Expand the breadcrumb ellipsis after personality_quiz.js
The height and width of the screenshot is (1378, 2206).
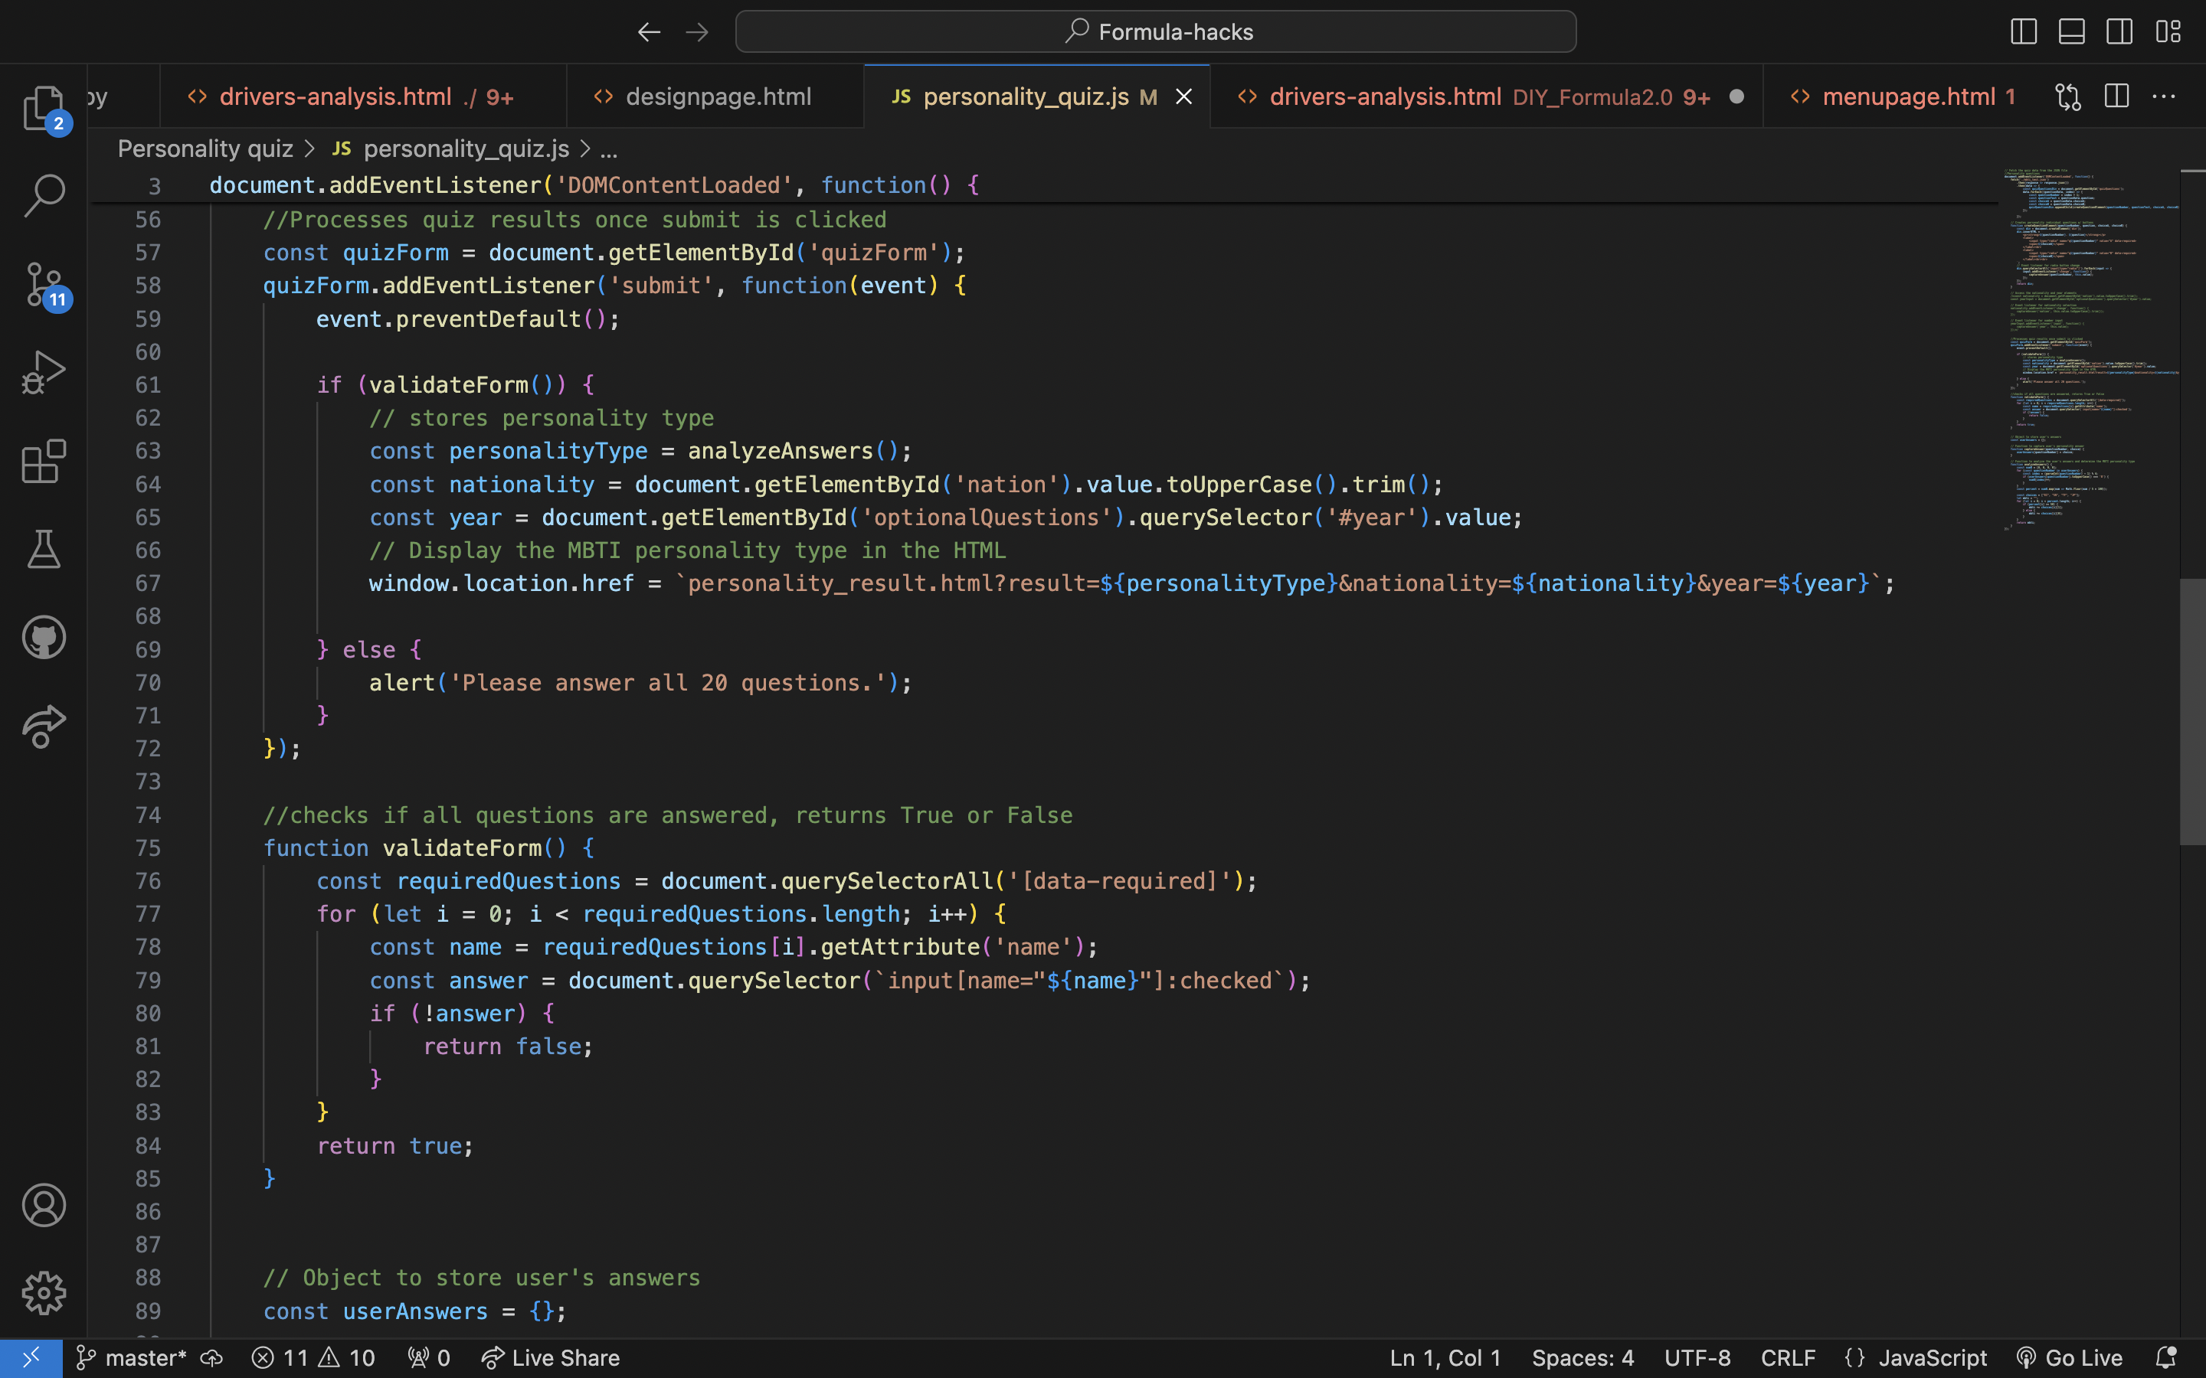tap(609, 149)
